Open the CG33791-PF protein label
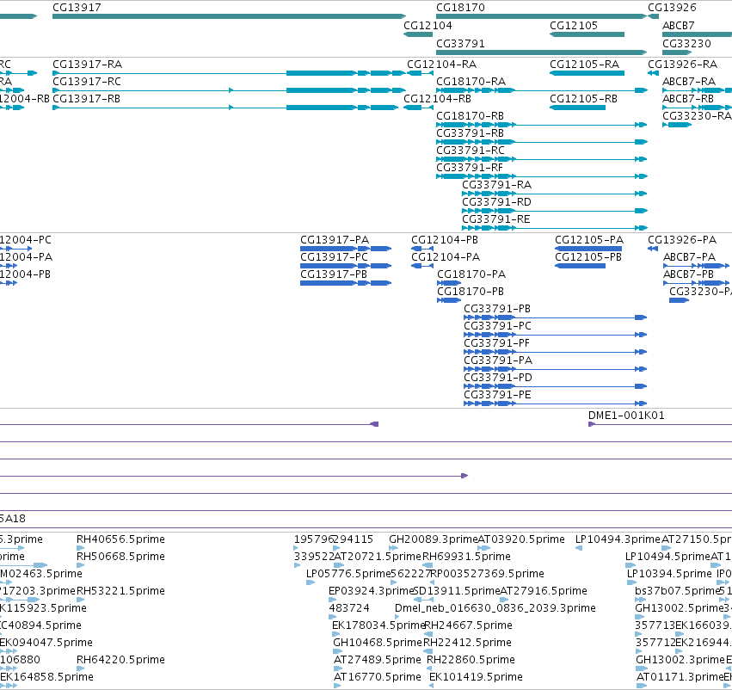This screenshot has height=690, width=732. tap(496, 343)
